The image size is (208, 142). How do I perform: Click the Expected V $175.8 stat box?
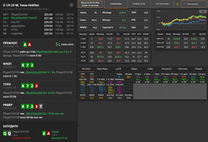pyautogui.click(x=114, y=27)
